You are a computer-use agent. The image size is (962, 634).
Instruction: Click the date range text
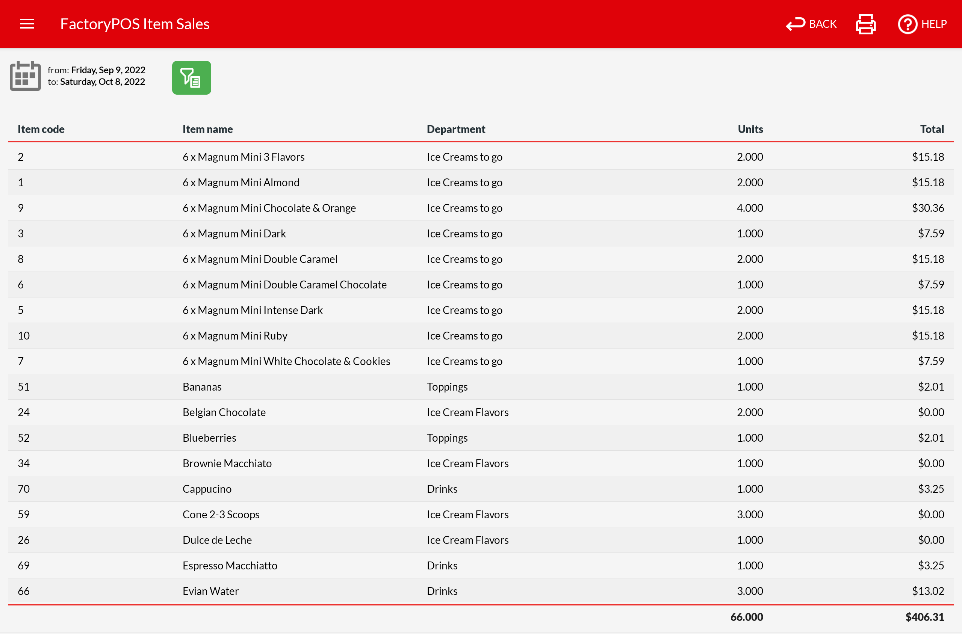tap(96, 76)
